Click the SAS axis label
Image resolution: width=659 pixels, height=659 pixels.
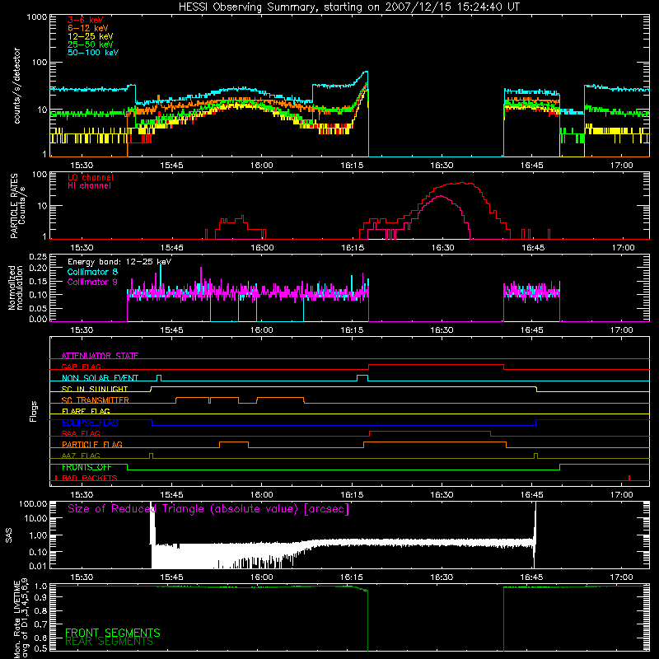coord(8,535)
